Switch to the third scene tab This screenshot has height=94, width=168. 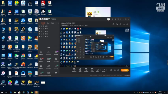pos(52,23)
